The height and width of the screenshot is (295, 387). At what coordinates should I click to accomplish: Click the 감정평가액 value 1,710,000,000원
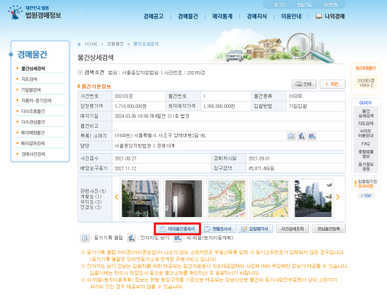pyautogui.click(x=130, y=106)
